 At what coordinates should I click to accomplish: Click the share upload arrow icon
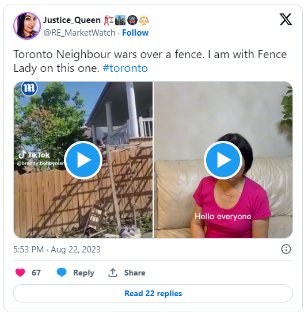(x=113, y=273)
